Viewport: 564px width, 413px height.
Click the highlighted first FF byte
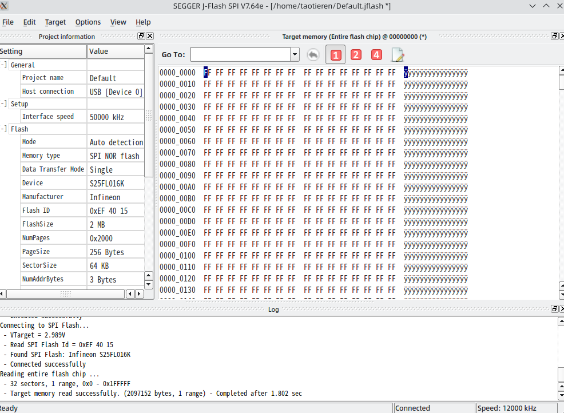(x=208, y=73)
